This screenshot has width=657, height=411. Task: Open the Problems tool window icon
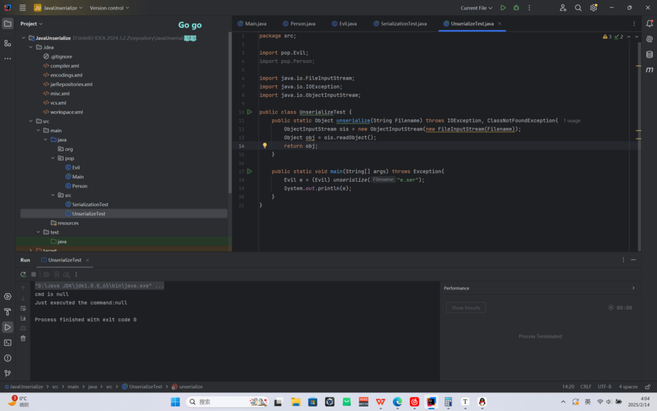(x=8, y=358)
